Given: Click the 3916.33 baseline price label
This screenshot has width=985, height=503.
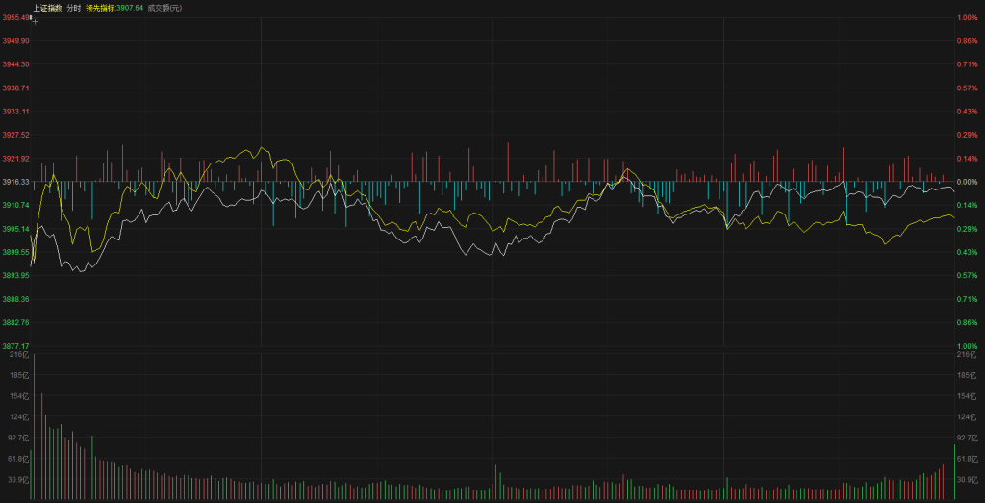Looking at the screenshot, I should 16,182.
